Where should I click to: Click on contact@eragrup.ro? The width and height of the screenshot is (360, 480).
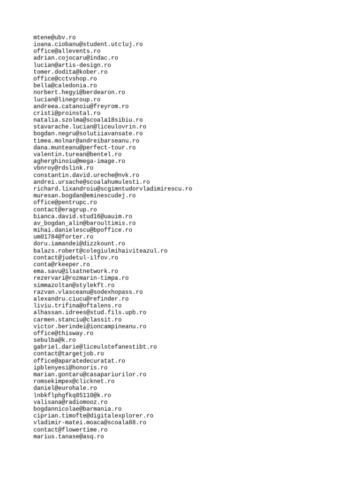[65, 210]
